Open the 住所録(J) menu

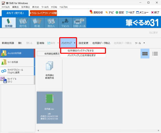point(25,7)
